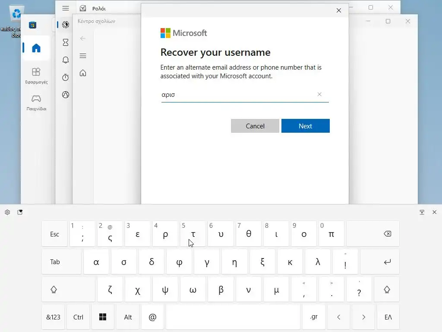Switch keyboard to &123 symbols layout

(x=53, y=317)
